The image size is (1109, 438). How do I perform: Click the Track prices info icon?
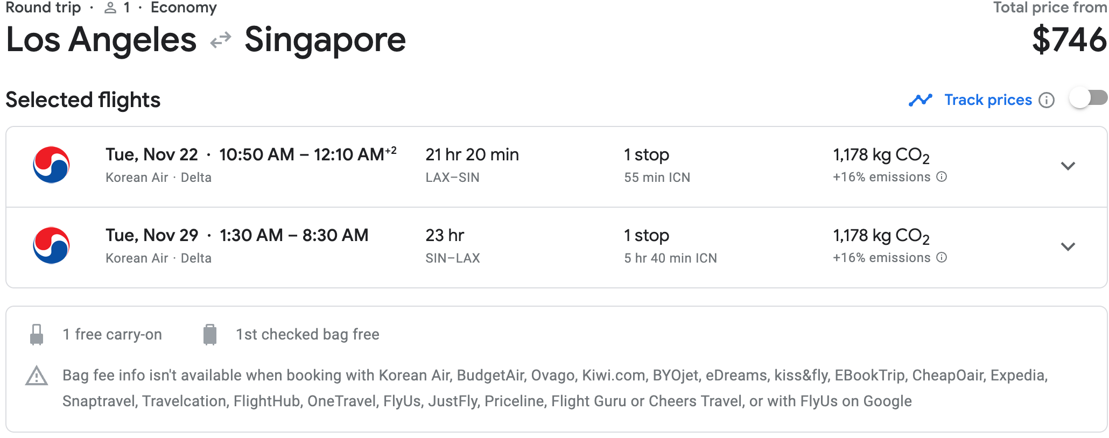pos(1046,100)
